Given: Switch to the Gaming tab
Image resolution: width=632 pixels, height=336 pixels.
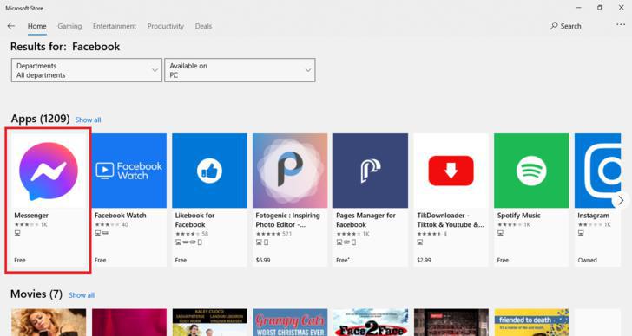Looking at the screenshot, I should coord(69,26).
